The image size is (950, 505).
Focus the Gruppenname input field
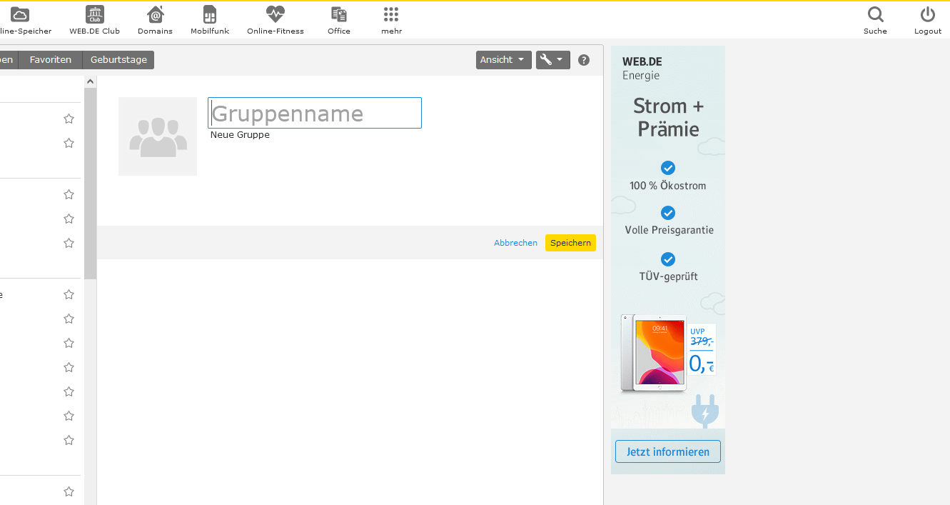click(315, 113)
